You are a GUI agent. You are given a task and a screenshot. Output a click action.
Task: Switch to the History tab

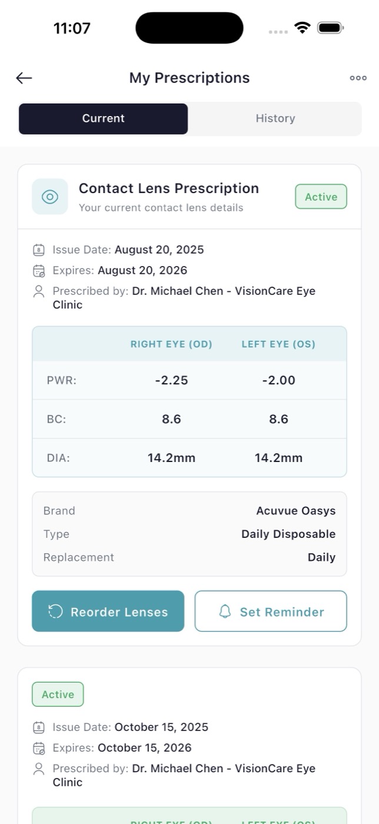[x=275, y=118]
